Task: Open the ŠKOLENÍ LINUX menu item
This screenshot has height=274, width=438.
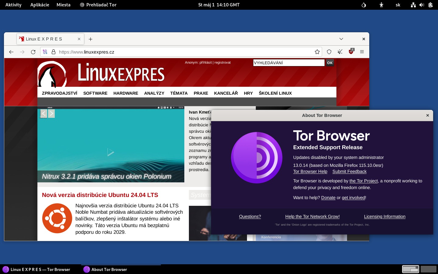Action: (275, 93)
